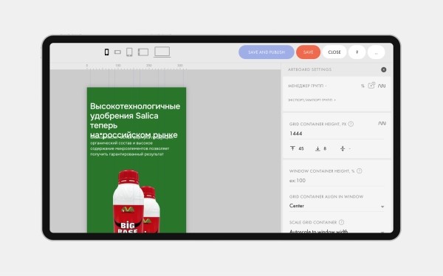Open the three dots more menu
The width and height of the screenshot is (443, 276).
[x=376, y=52]
